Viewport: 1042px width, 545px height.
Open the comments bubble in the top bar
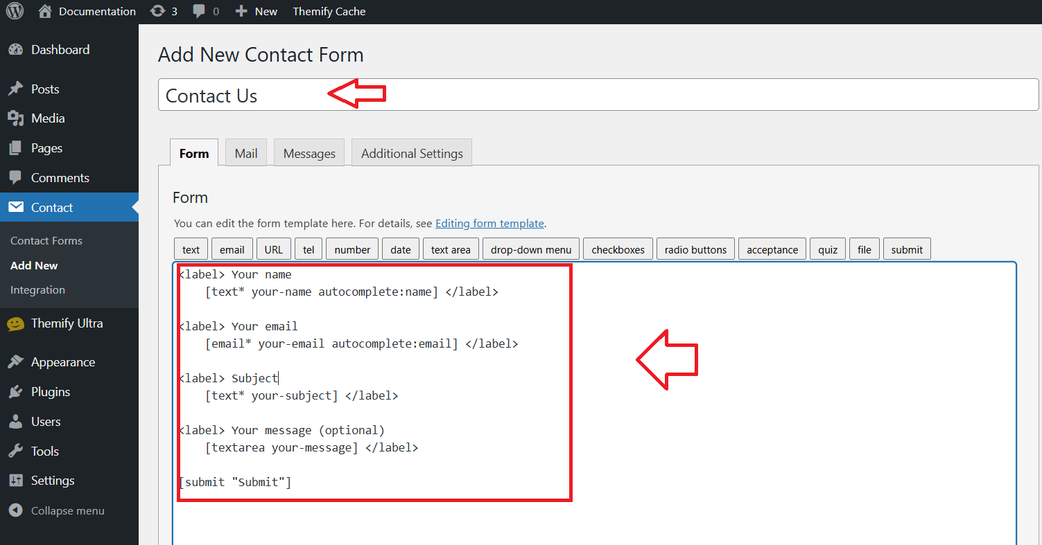click(x=200, y=11)
